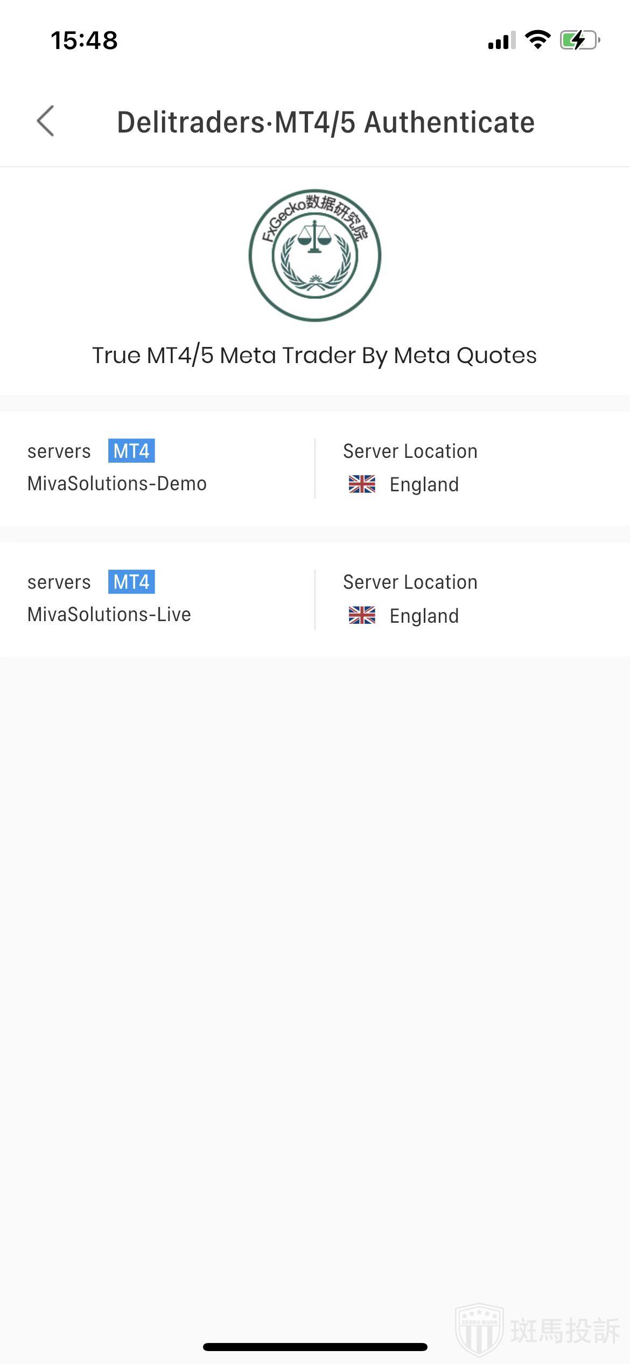This screenshot has height=1364, width=630.
Task: Tap the battery charging indicator
Action: 580,40
